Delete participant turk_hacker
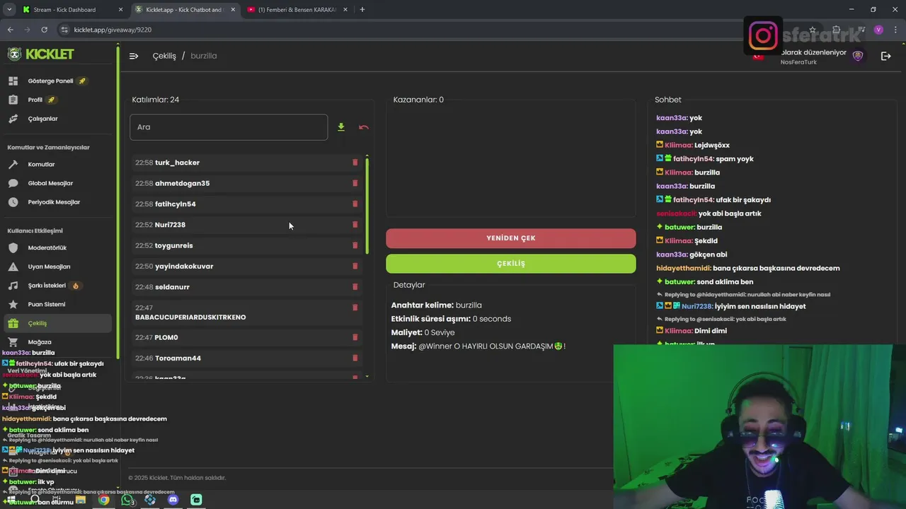Image resolution: width=906 pixels, height=509 pixels. click(355, 163)
